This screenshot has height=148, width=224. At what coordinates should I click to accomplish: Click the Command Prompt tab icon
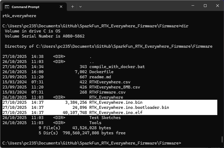click(x=7, y=7)
